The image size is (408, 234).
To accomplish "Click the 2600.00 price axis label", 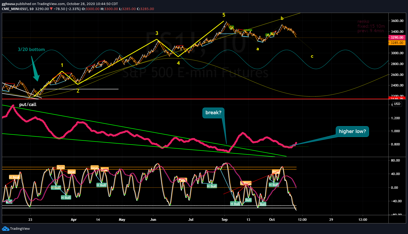I will click(x=397, y=75).
